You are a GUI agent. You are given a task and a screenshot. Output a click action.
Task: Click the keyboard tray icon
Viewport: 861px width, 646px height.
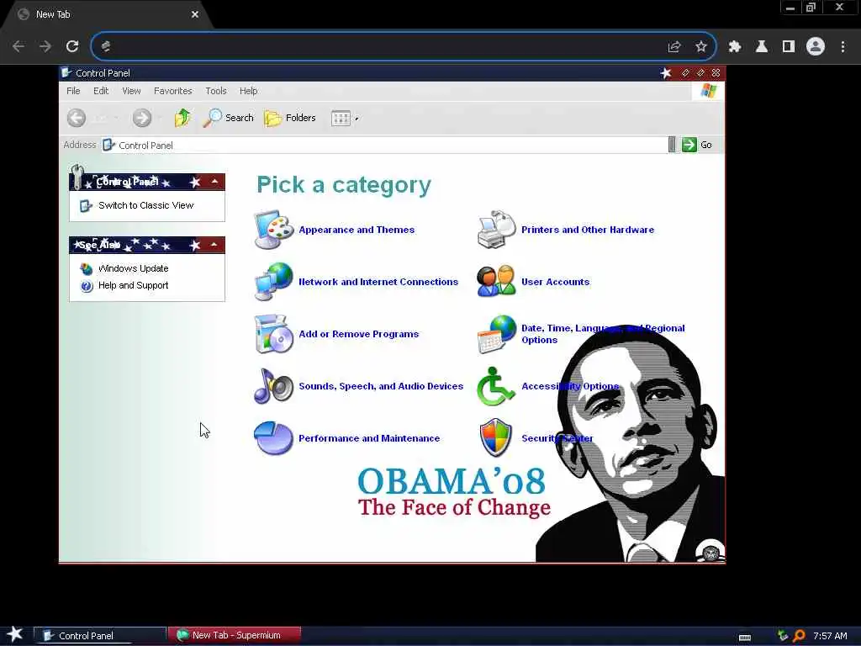pos(745,638)
